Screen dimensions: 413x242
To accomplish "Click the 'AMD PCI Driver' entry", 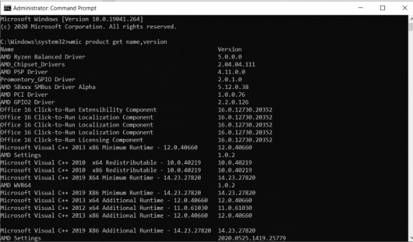I will click(x=24, y=95).
